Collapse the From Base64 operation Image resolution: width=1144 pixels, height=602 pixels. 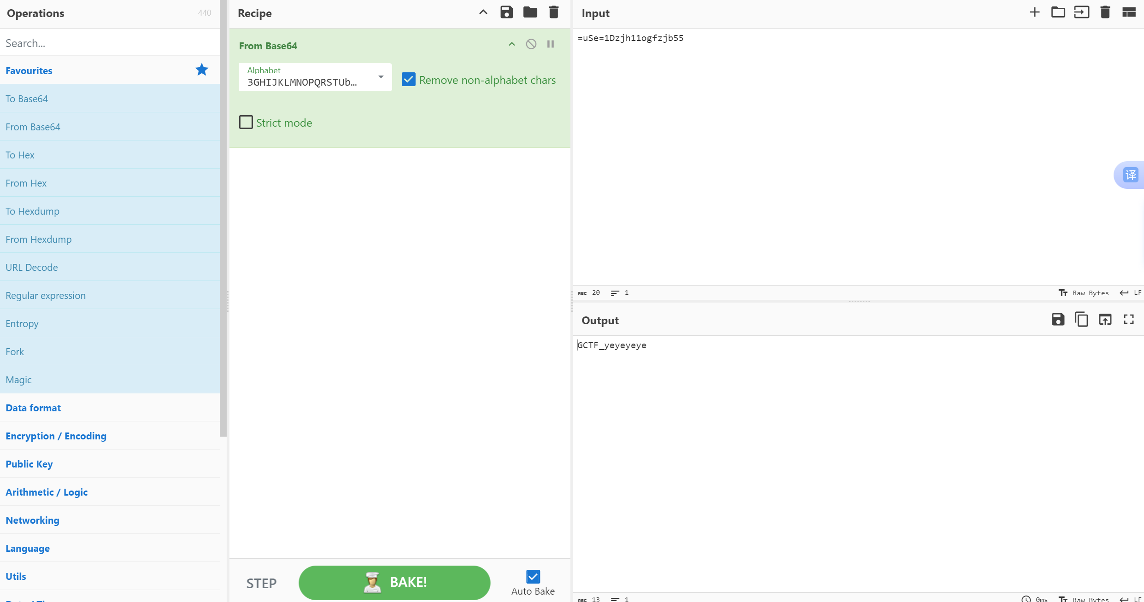pyautogui.click(x=511, y=44)
